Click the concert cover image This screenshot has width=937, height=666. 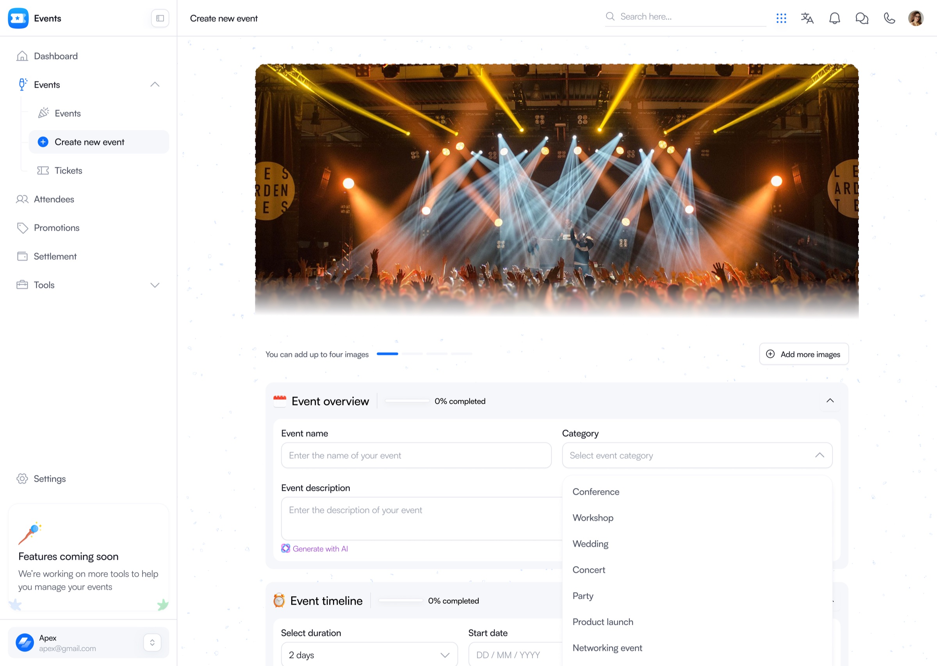(x=556, y=191)
